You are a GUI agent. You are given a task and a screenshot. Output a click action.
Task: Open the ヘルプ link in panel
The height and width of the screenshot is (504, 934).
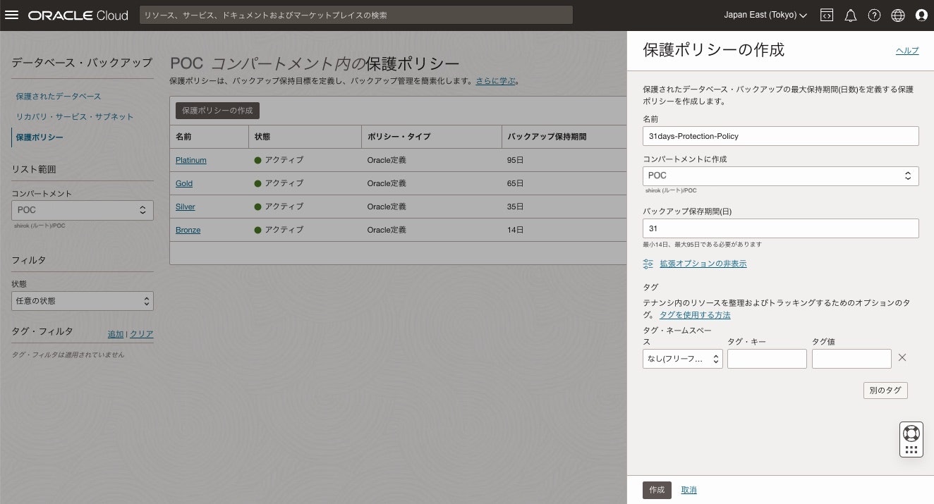tap(907, 50)
